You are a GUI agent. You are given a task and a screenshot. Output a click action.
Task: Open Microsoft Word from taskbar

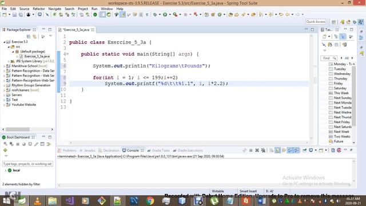[261, 201]
